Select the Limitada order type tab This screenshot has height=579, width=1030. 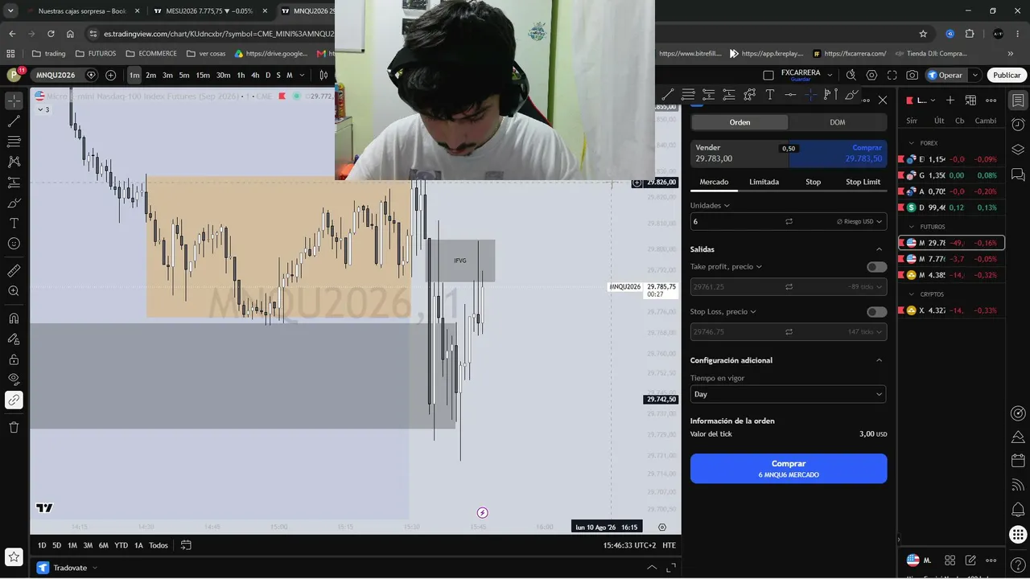[764, 182]
